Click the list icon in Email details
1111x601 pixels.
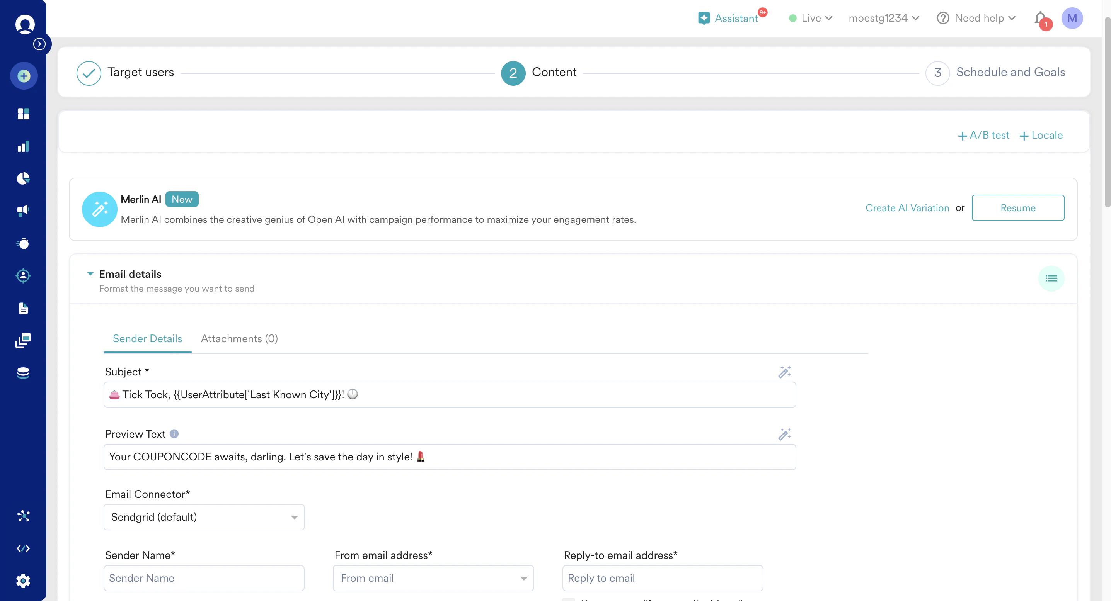1051,278
